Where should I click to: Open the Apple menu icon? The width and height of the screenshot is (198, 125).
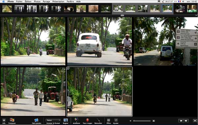pyautogui.click(x=3, y=1)
